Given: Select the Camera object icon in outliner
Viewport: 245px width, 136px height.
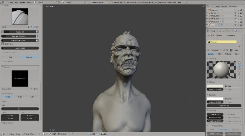Looking at the screenshot, I should tap(210, 10).
